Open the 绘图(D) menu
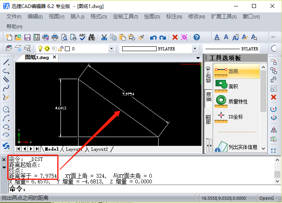Image resolution: width=282 pixels, height=203 pixels. click(152, 17)
